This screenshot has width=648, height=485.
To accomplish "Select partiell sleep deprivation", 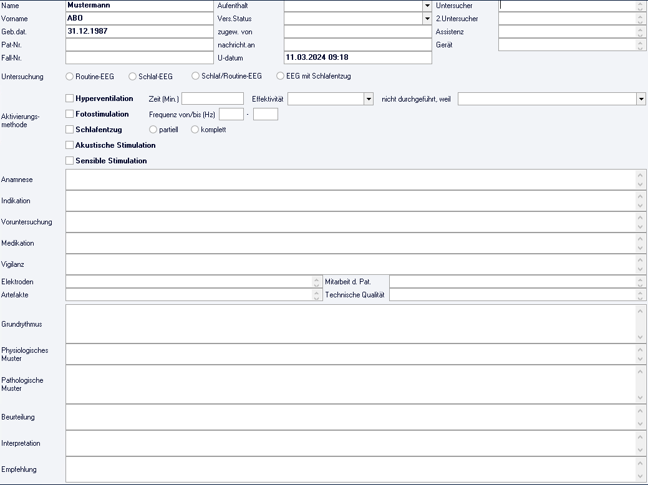I will pos(153,130).
